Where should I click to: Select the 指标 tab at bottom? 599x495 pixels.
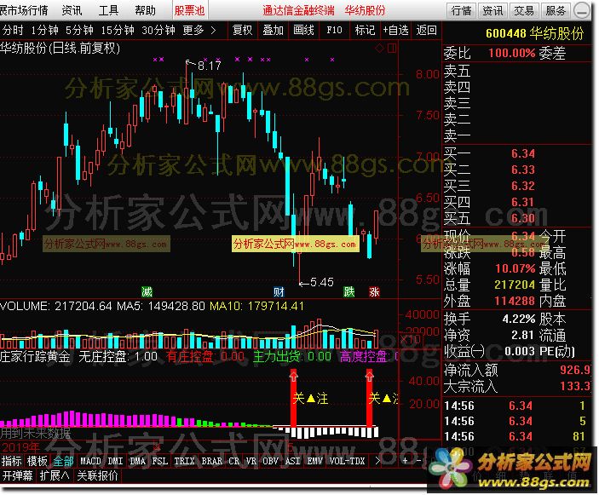coord(11,461)
